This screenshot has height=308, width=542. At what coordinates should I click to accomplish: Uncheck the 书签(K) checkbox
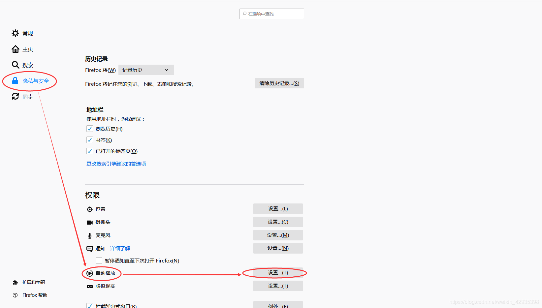coord(89,140)
